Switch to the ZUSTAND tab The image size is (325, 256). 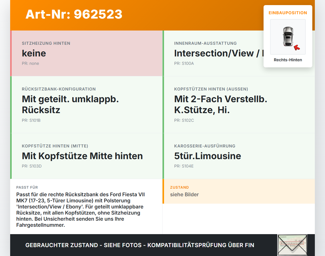(180, 187)
